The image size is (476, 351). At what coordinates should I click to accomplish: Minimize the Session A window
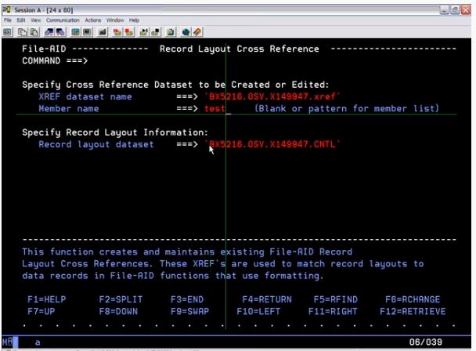tap(444, 10)
